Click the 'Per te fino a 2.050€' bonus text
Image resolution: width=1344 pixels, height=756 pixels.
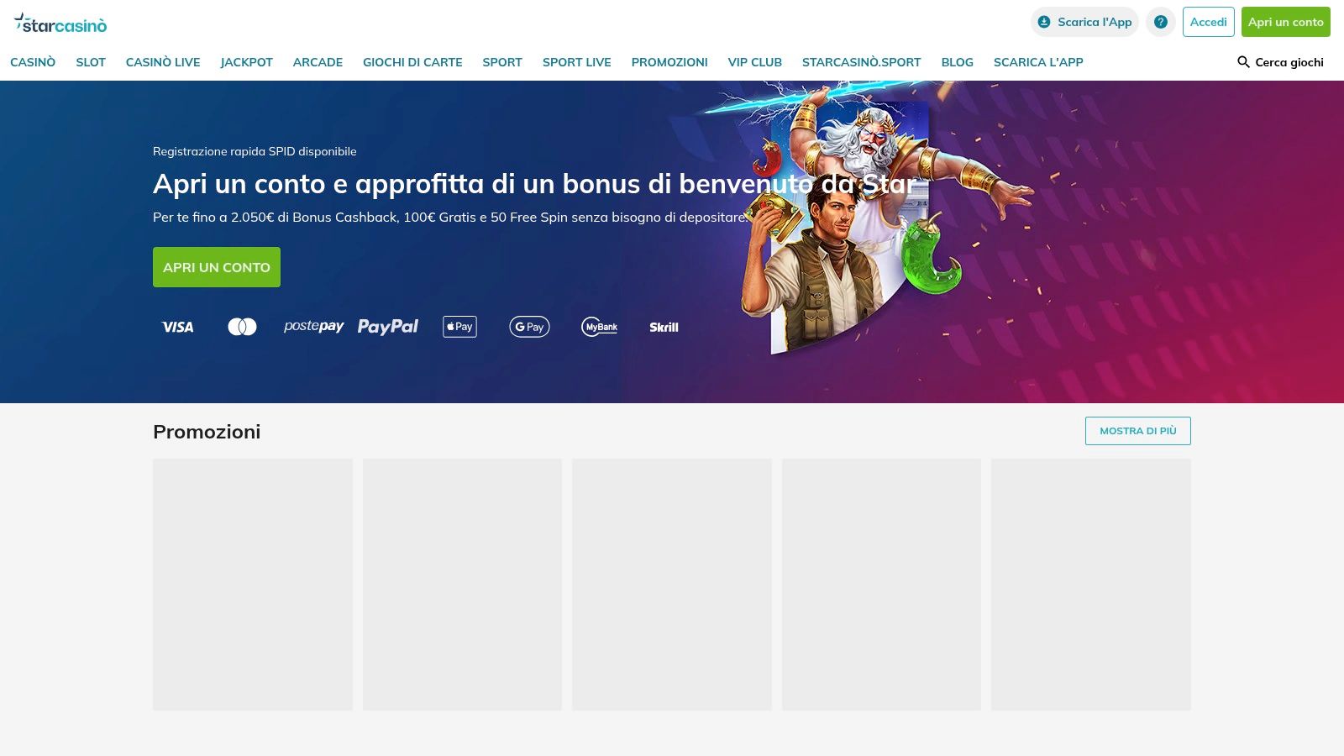pos(449,217)
